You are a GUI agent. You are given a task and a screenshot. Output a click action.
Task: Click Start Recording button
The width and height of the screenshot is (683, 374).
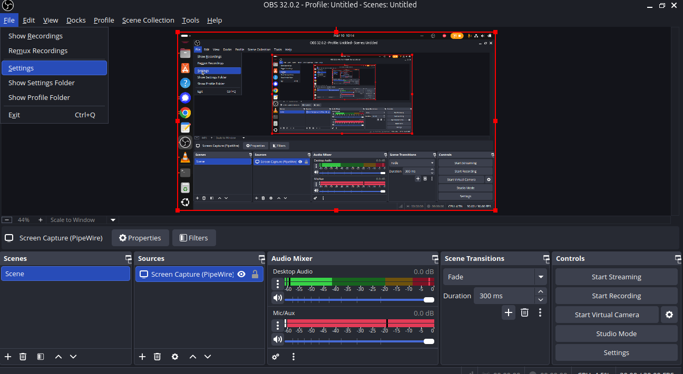(x=616, y=296)
